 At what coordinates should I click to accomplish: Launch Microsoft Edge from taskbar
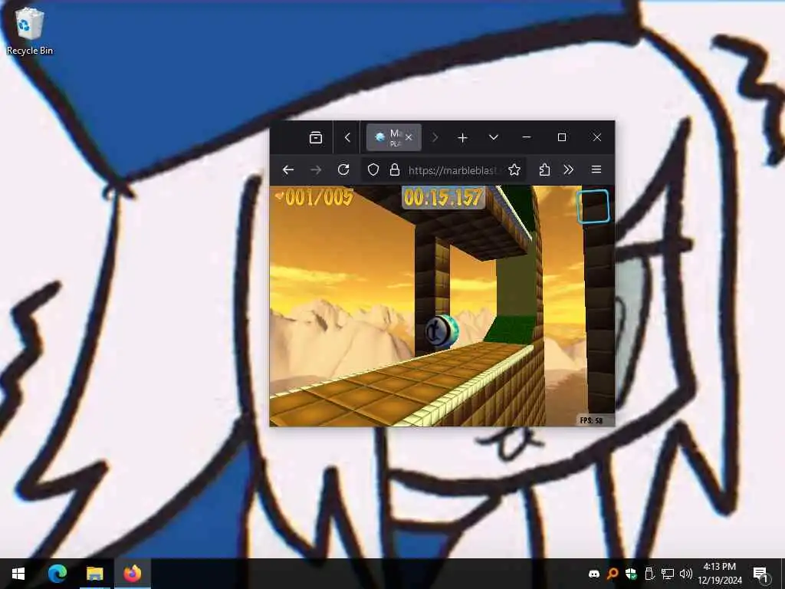[57, 574]
